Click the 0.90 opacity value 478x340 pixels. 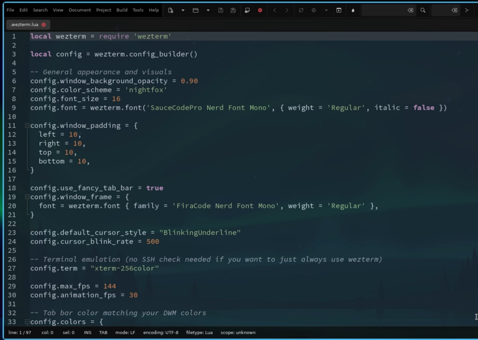point(189,81)
